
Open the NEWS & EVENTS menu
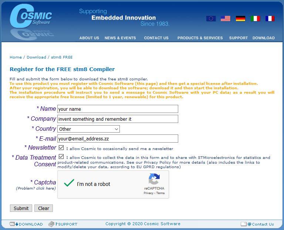[x=120, y=38]
